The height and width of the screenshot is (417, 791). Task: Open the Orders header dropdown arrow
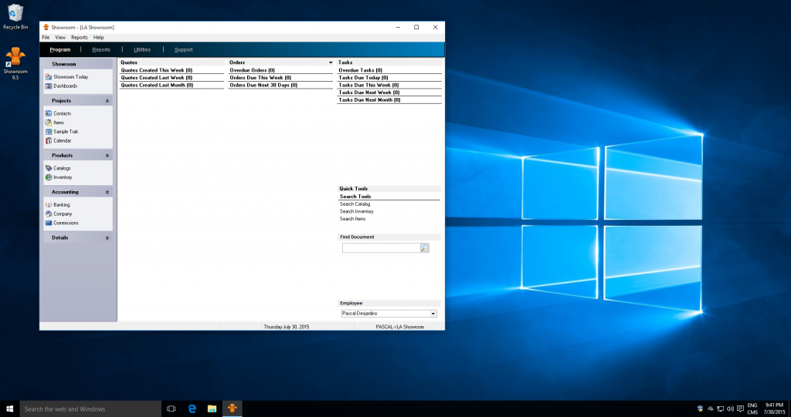331,62
